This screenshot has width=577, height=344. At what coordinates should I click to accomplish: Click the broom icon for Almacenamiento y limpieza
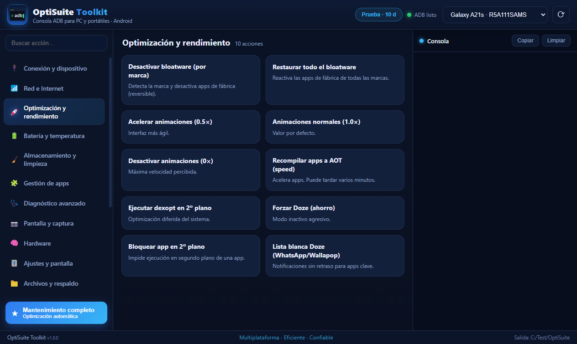click(14, 159)
